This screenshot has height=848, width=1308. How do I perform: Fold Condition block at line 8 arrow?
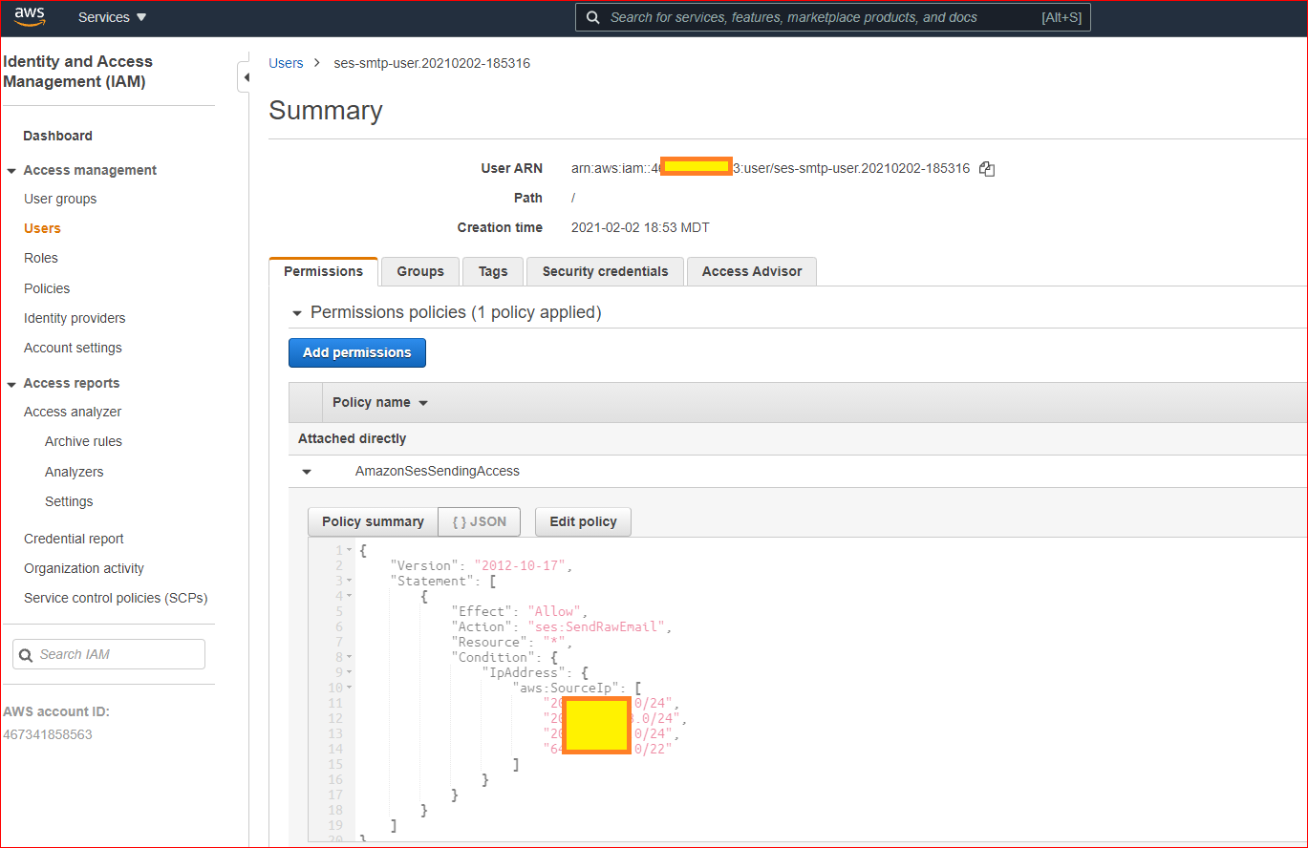pyautogui.click(x=350, y=658)
